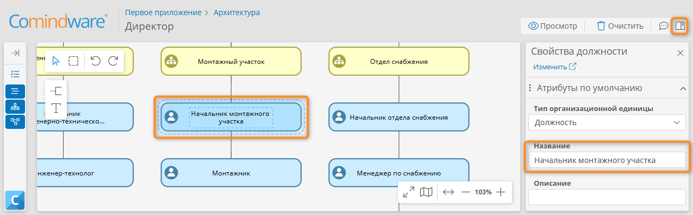This screenshot has height=215, width=693.
Task: Fit diagram width with horizontal arrows
Action: click(448, 192)
